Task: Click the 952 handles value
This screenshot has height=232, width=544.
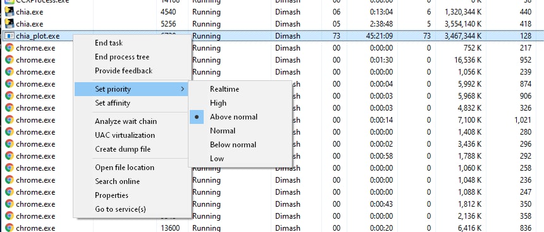Action: [x=526, y=60]
